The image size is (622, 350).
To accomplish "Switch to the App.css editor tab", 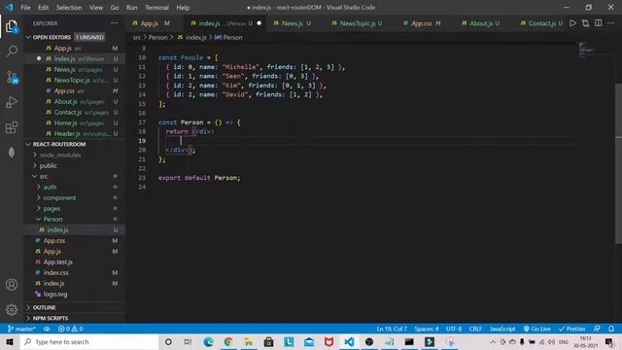I will (421, 23).
